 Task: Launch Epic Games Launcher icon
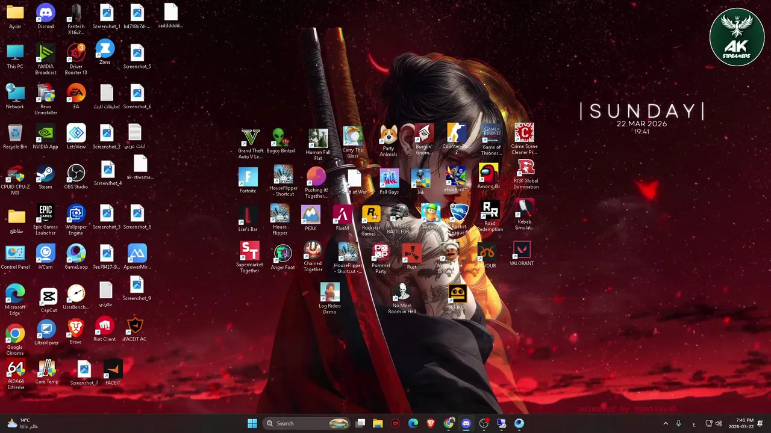tap(45, 220)
